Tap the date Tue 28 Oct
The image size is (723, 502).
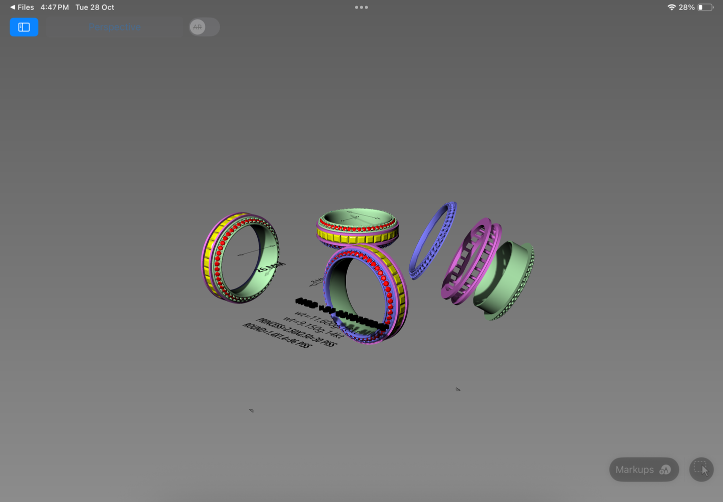[95, 7]
